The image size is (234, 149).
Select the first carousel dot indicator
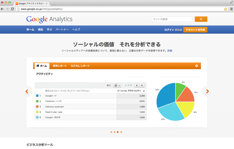[x=111, y=132]
